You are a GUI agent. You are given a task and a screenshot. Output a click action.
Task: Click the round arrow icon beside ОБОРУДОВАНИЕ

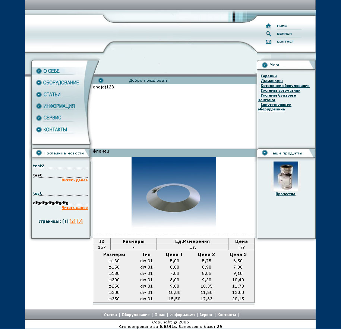click(39, 83)
